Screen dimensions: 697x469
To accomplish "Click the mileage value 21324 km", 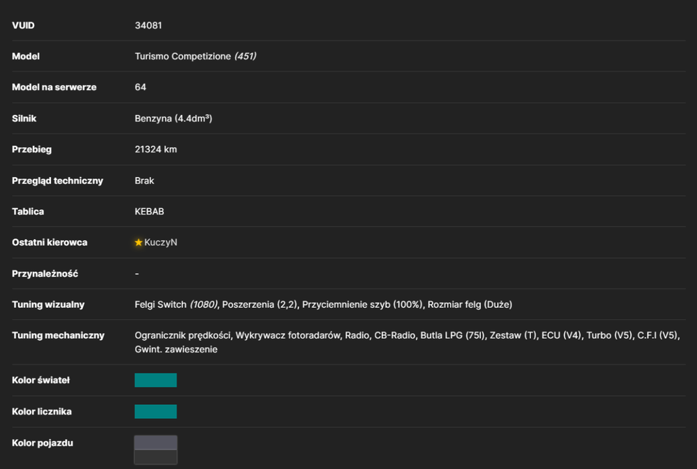I will [x=155, y=149].
